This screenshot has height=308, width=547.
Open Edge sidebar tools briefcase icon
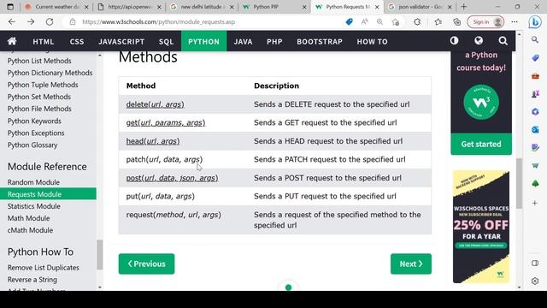[535, 76]
